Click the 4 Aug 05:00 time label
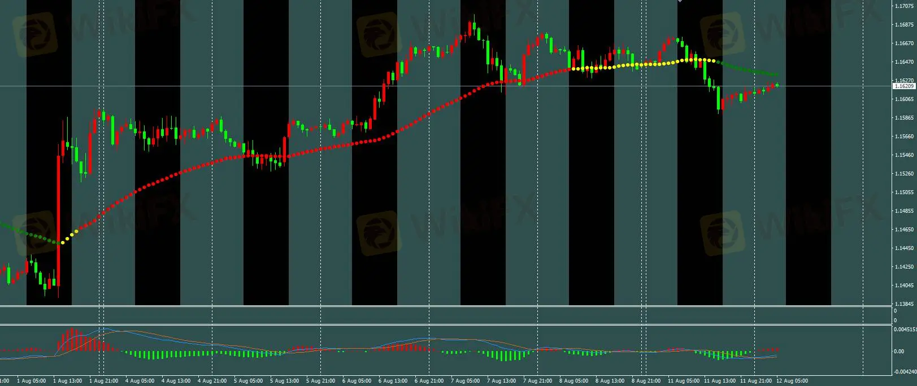 click(140, 381)
